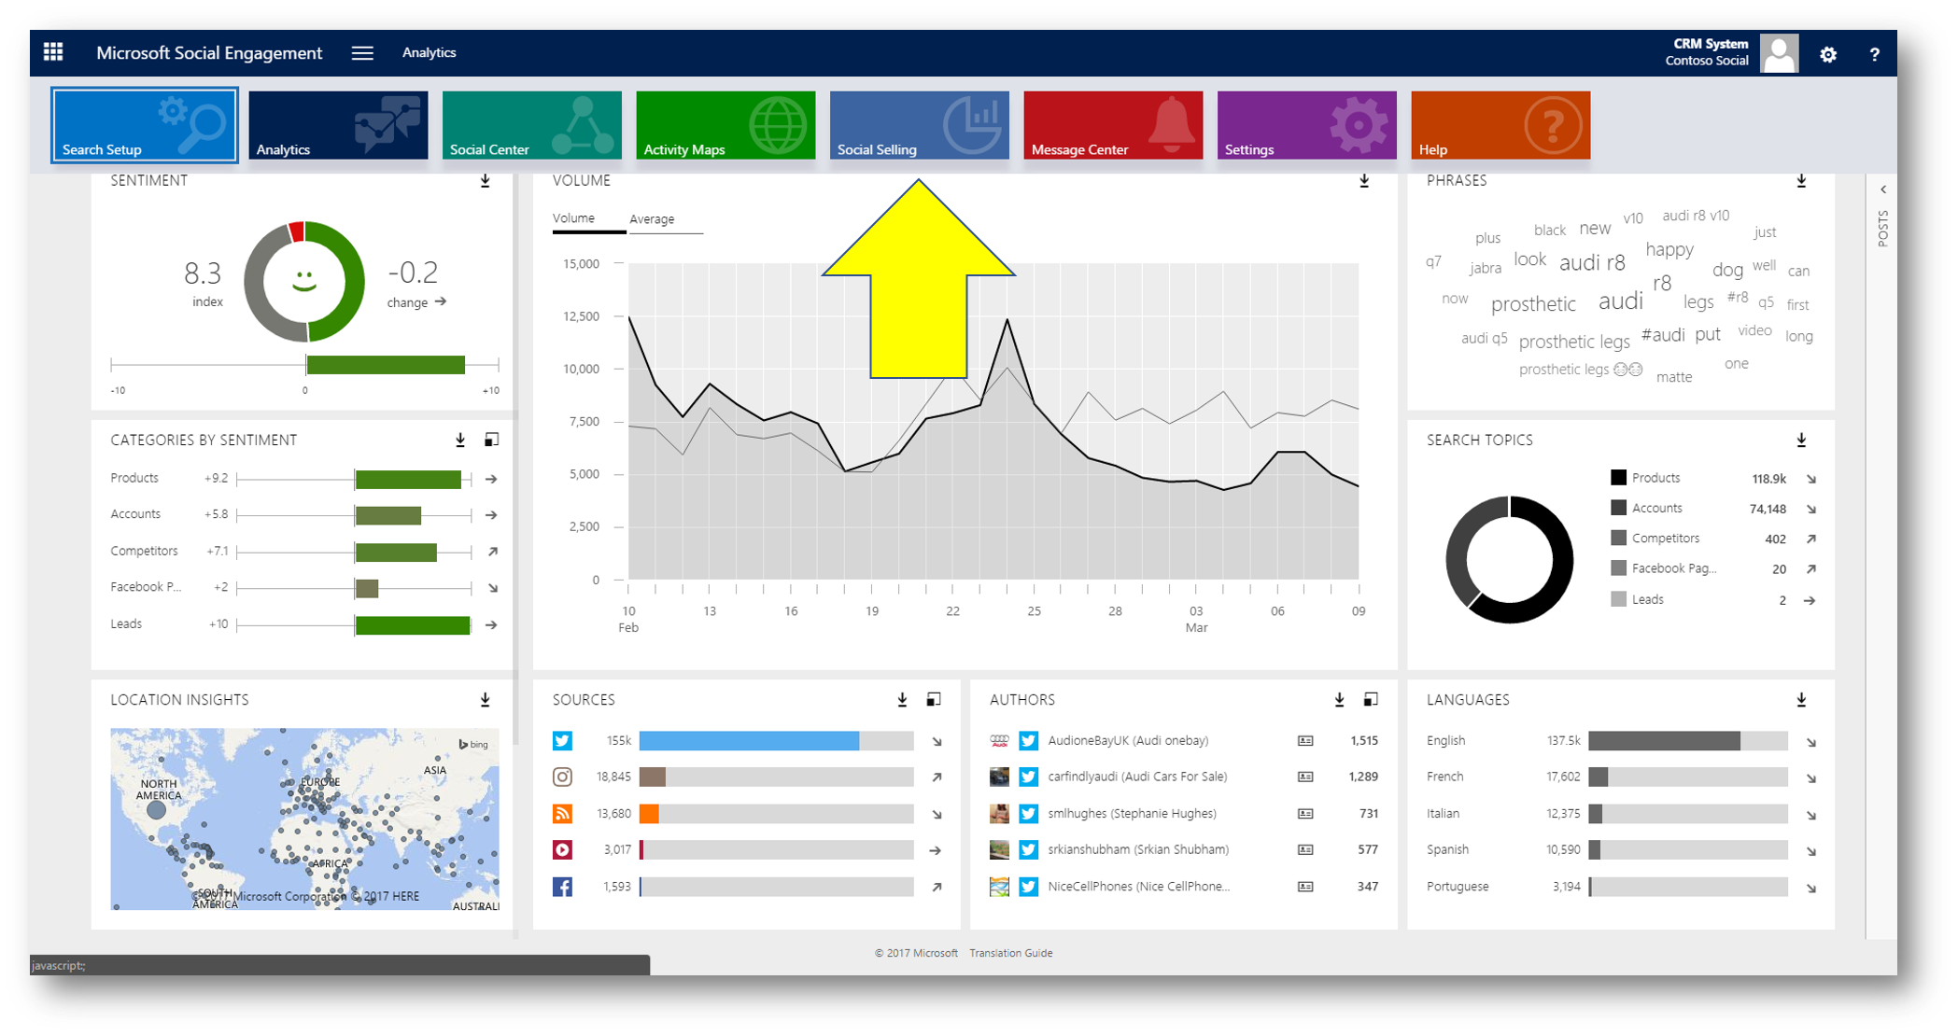
Task: Click the hamburger navigation menu icon
Action: pos(362,53)
